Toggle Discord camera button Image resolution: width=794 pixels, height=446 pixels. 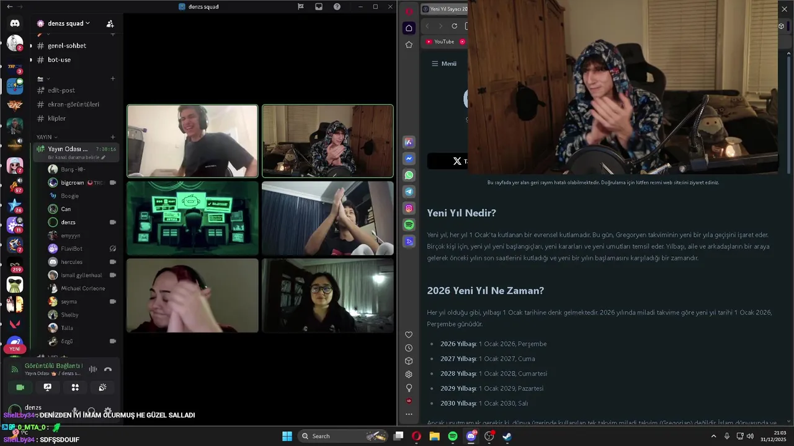(x=20, y=387)
